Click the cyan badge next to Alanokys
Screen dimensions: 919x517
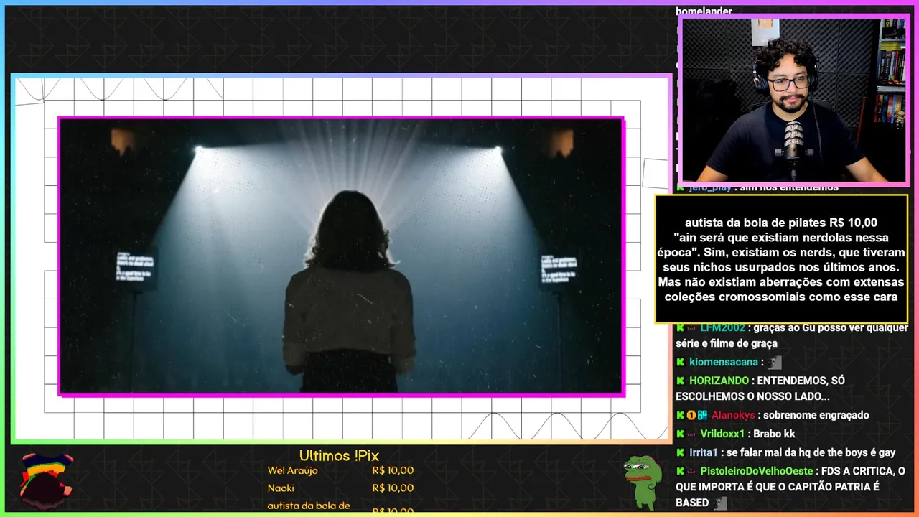pos(702,415)
